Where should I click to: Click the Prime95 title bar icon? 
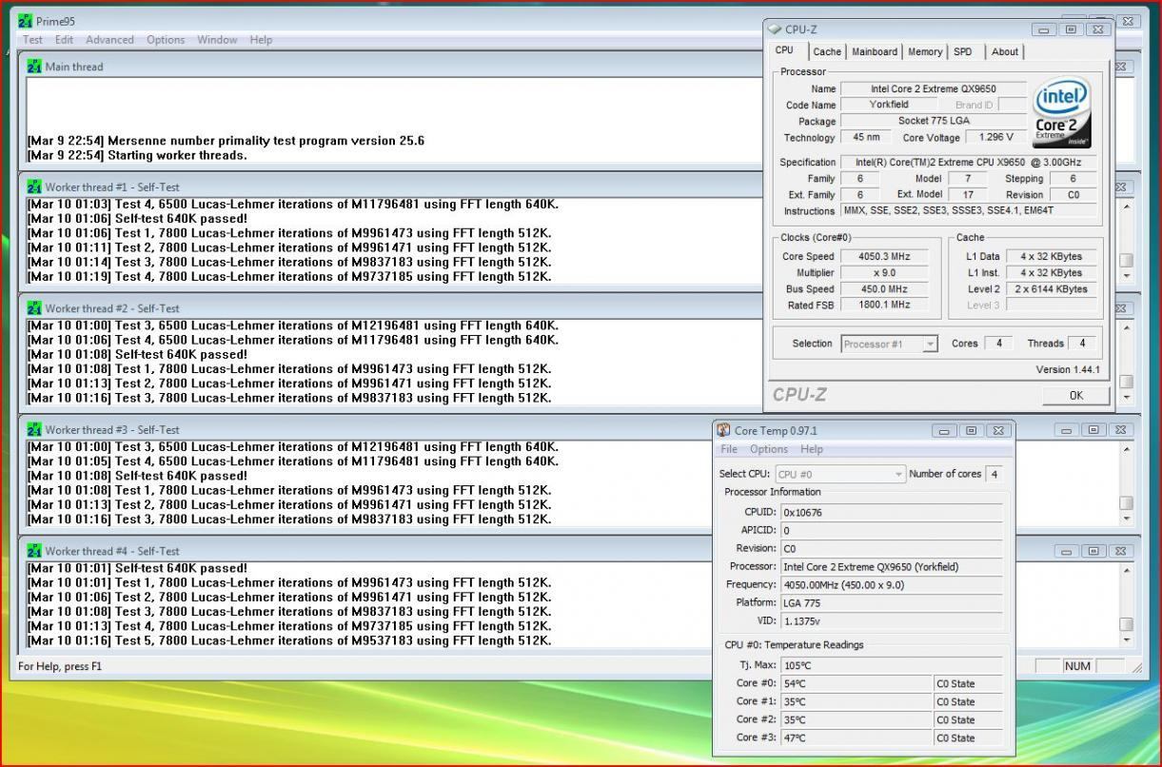pos(25,21)
